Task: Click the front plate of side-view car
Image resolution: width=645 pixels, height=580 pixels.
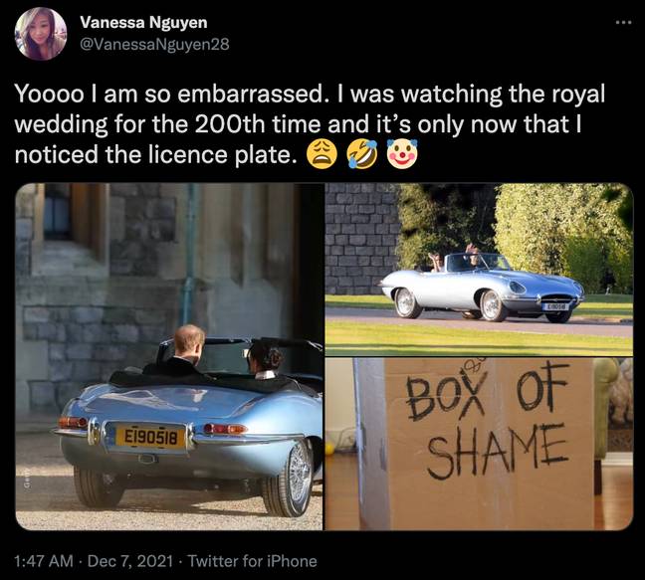Action: pyautogui.click(x=554, y=306)
